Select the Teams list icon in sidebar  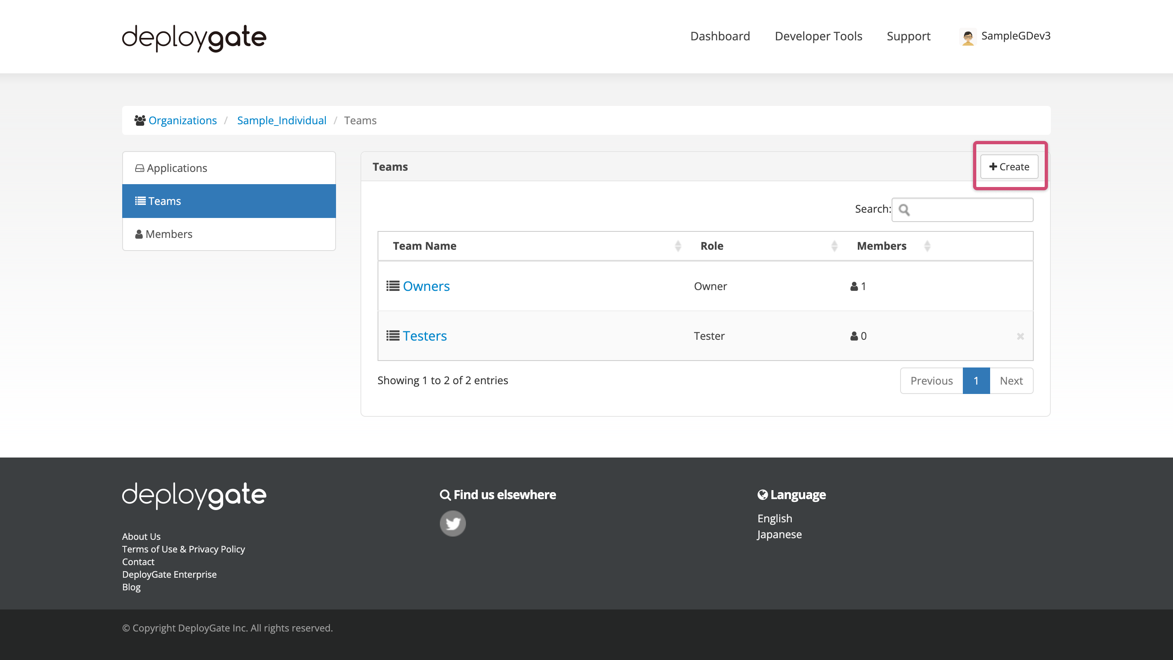click(140, 201)
